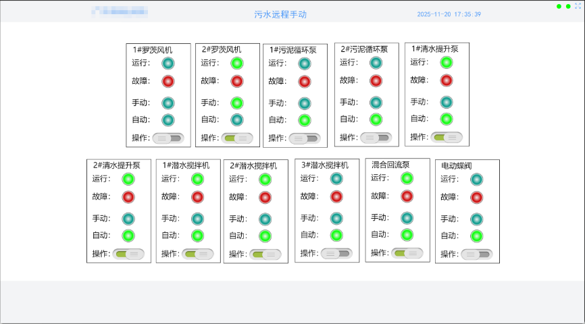This screenshot has width=585, height=324.
Task: Click the date and time display
Action: (x=449, y=14)
